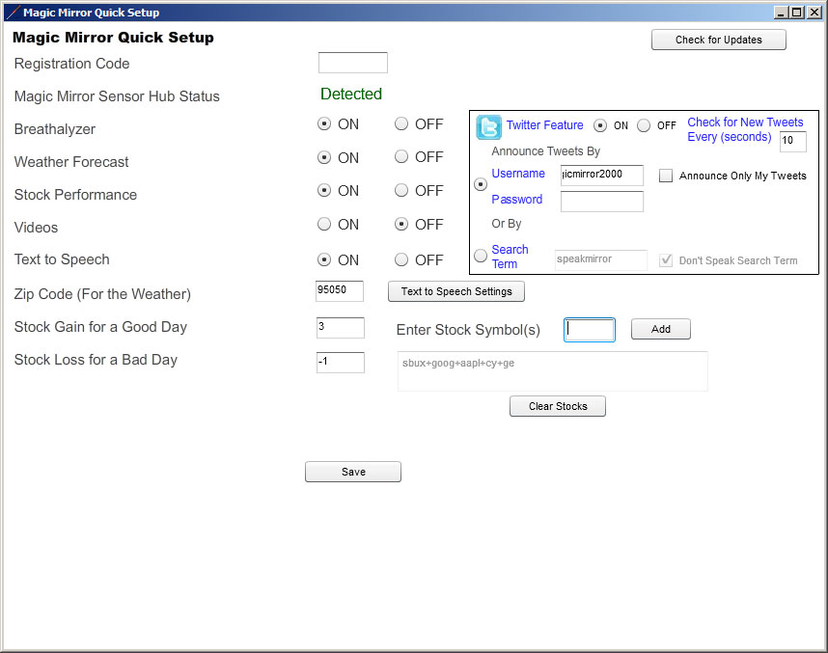Switch Videos to ON
Viewport: 828px width, 653px height.
323,224
